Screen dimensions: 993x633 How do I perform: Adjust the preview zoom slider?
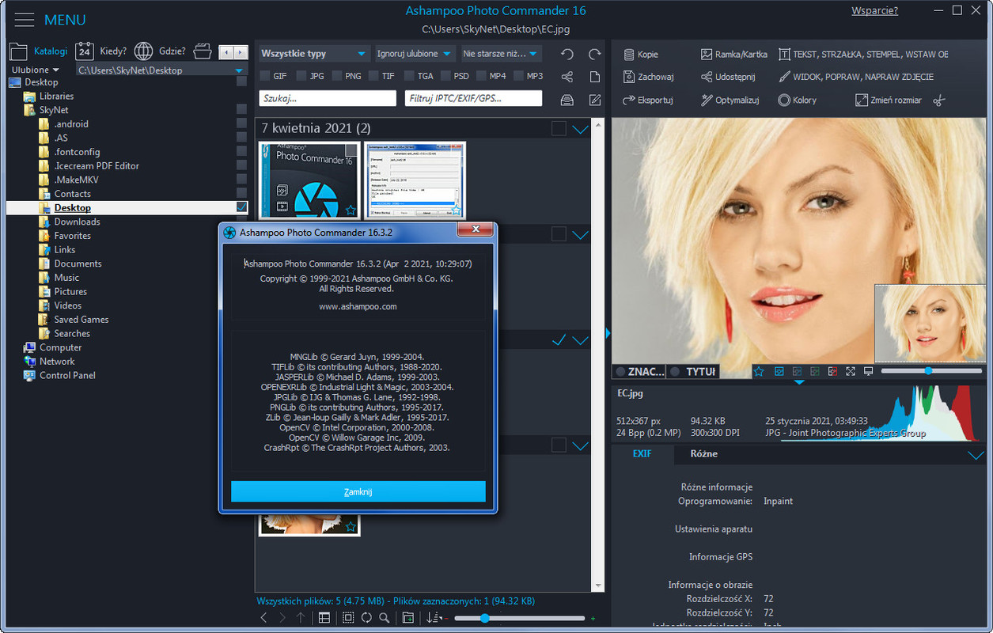tap(933, 370)
